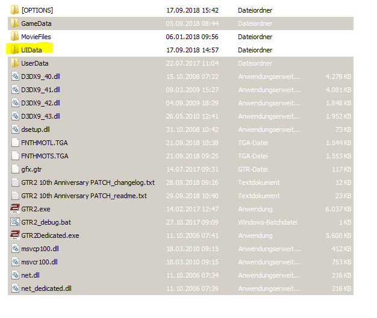Select the GTR2_debug.bat batch file icon

pos(15,222)
